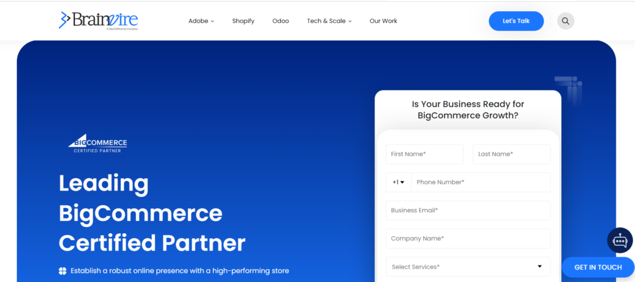Open the Brainvire logo homepage link
The width and height of the screenshot is (635, 282).
click(99, 20)
